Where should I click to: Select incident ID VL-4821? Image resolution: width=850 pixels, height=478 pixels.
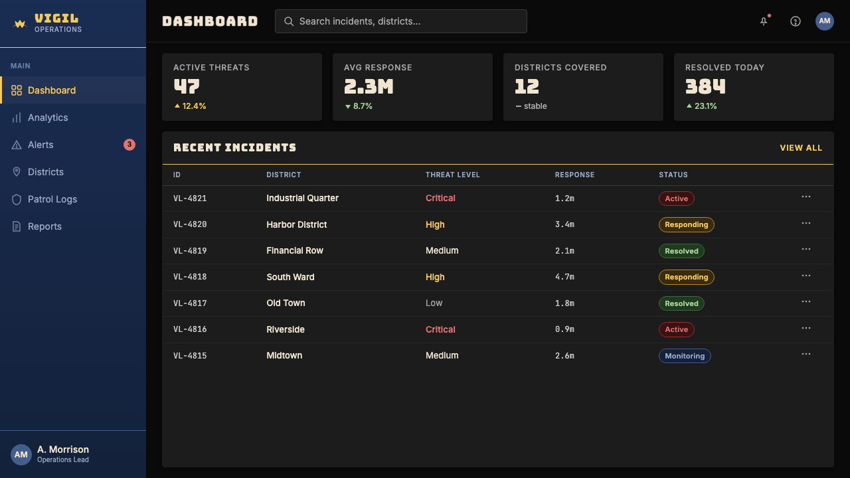click(190, 199)
